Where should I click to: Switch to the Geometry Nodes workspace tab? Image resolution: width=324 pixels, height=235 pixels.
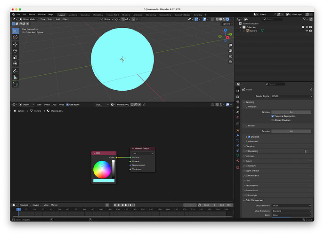[x=182, y=15]
